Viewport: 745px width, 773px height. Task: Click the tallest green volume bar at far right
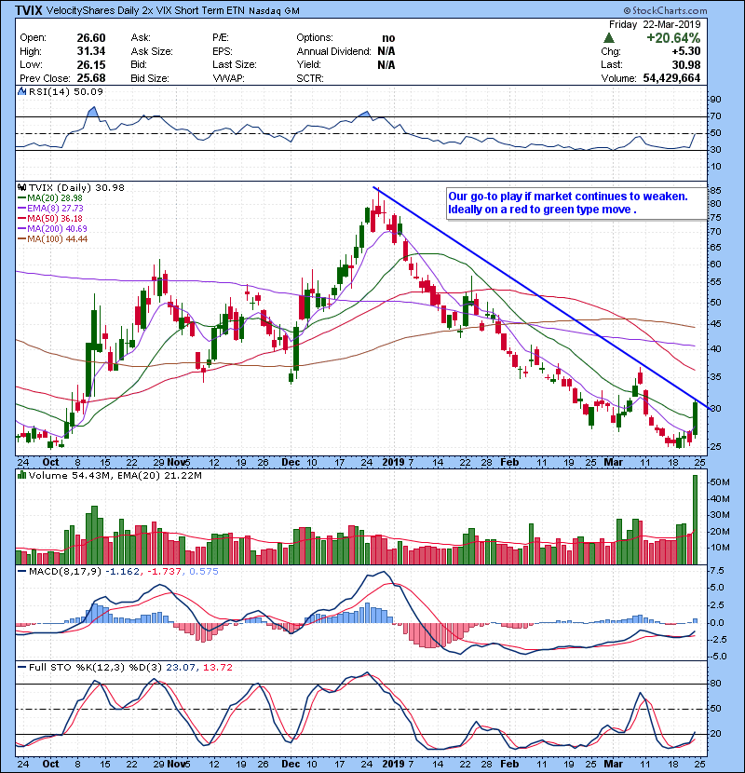coord(696,520)
